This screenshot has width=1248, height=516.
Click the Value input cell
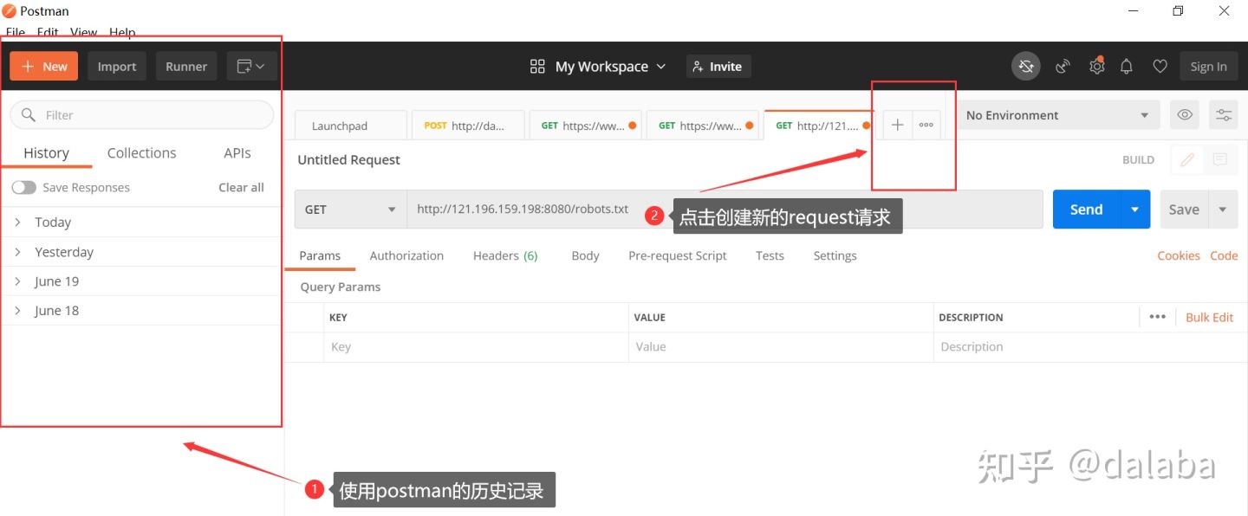[x=781, y=347]
